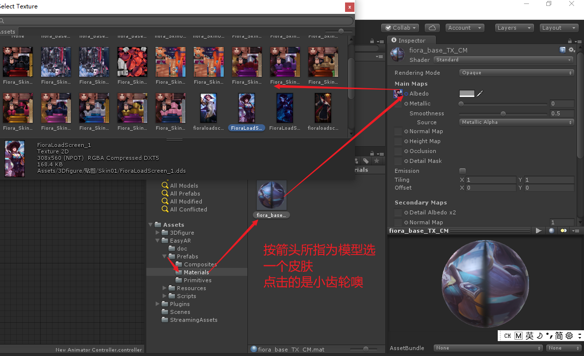Click the IME moon mode icon
The height and width of the screenshot is (356, 584).
(x=540, y=336)
